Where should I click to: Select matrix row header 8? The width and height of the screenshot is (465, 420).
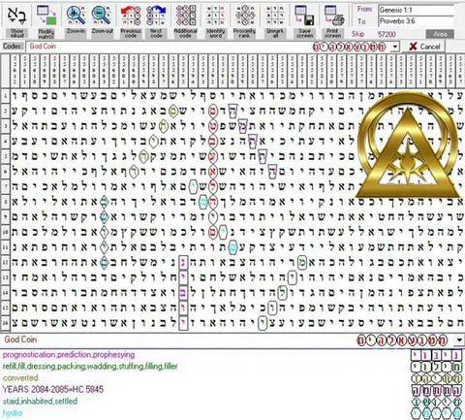5,202
